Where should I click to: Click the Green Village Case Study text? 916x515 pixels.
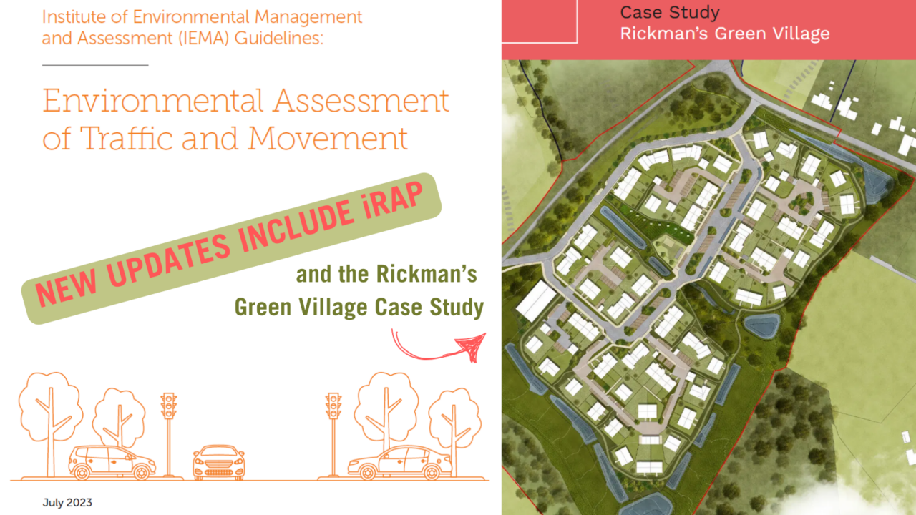pos(358,308)
